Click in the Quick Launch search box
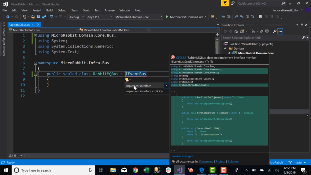The width and height of the screenshot is (311, 175). (x=260, y=3)
